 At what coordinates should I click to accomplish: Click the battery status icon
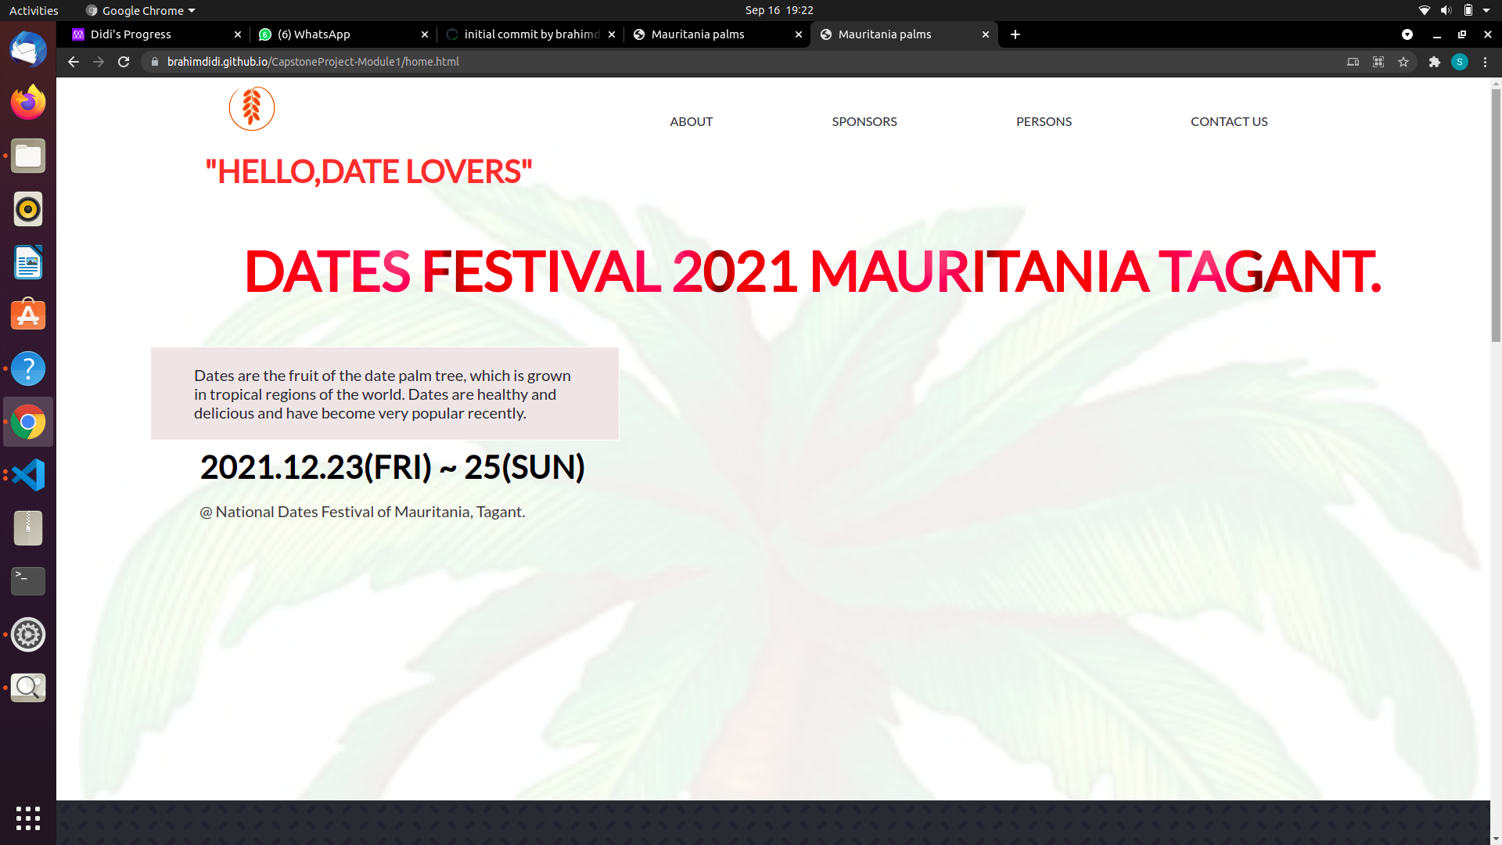point(1468,10)
